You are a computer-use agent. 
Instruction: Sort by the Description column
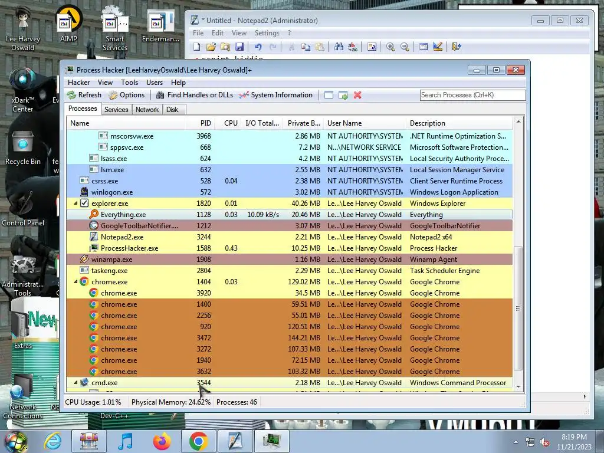(459, 123)
